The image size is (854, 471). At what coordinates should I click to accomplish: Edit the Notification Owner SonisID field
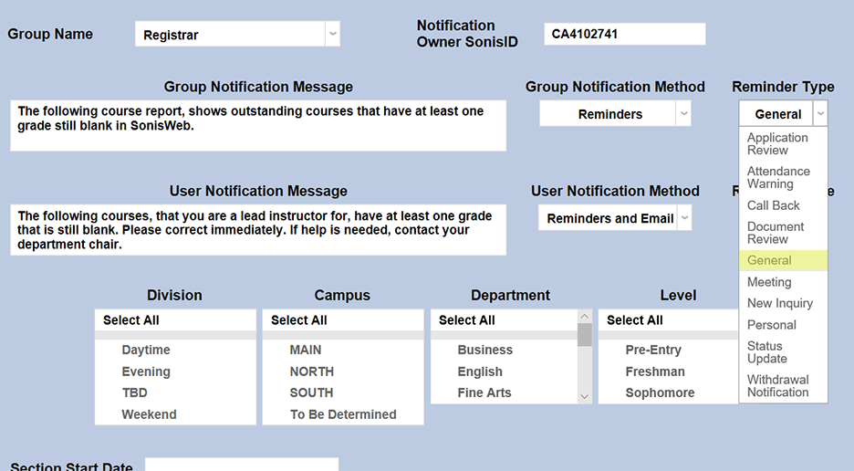(624, 34)
